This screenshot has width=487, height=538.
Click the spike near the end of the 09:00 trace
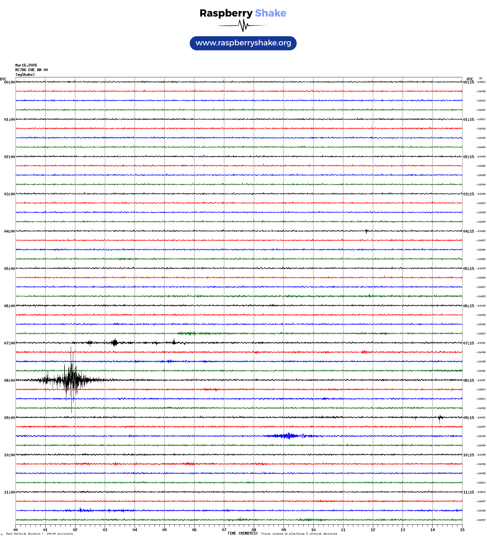click(440, 418)
